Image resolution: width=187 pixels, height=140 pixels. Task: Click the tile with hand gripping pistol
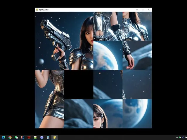coord(49,55)
